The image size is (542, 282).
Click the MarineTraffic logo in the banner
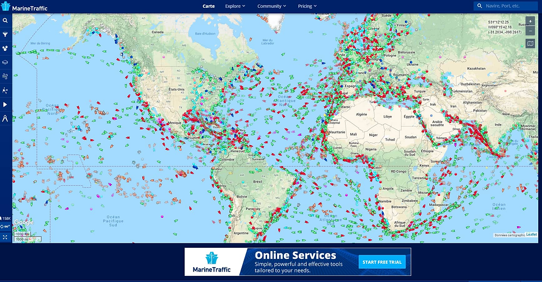[211, 263]
